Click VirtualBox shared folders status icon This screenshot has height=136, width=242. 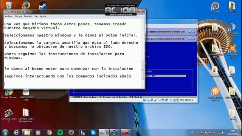coord(159,100)
